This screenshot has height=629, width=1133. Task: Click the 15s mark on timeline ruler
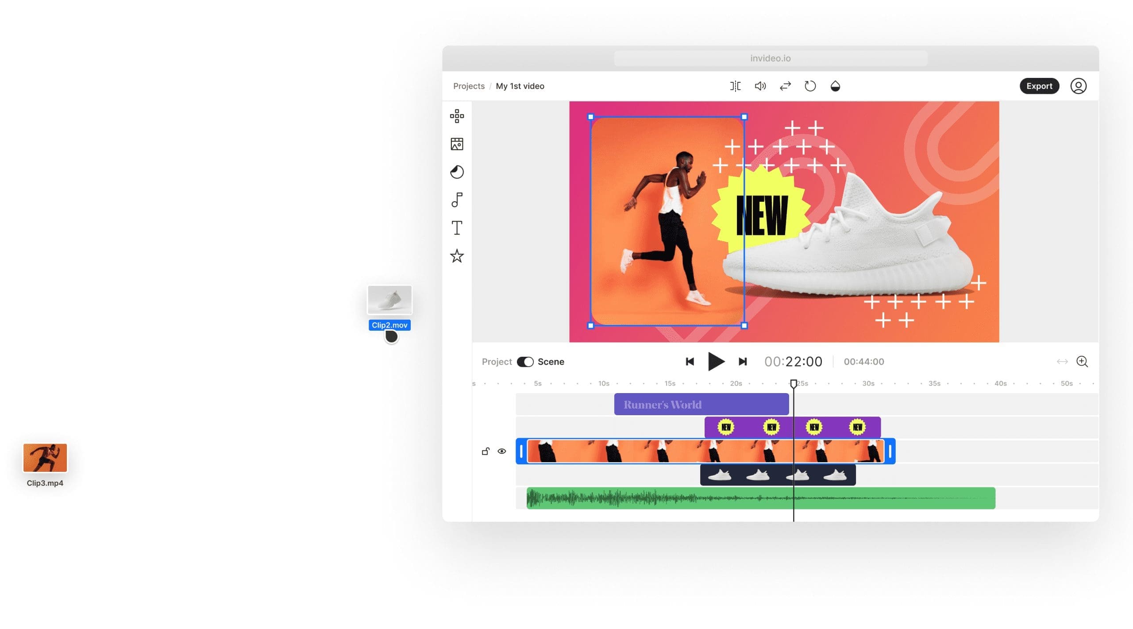670,383
